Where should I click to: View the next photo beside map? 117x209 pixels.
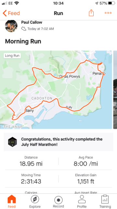tap(115, 90)
